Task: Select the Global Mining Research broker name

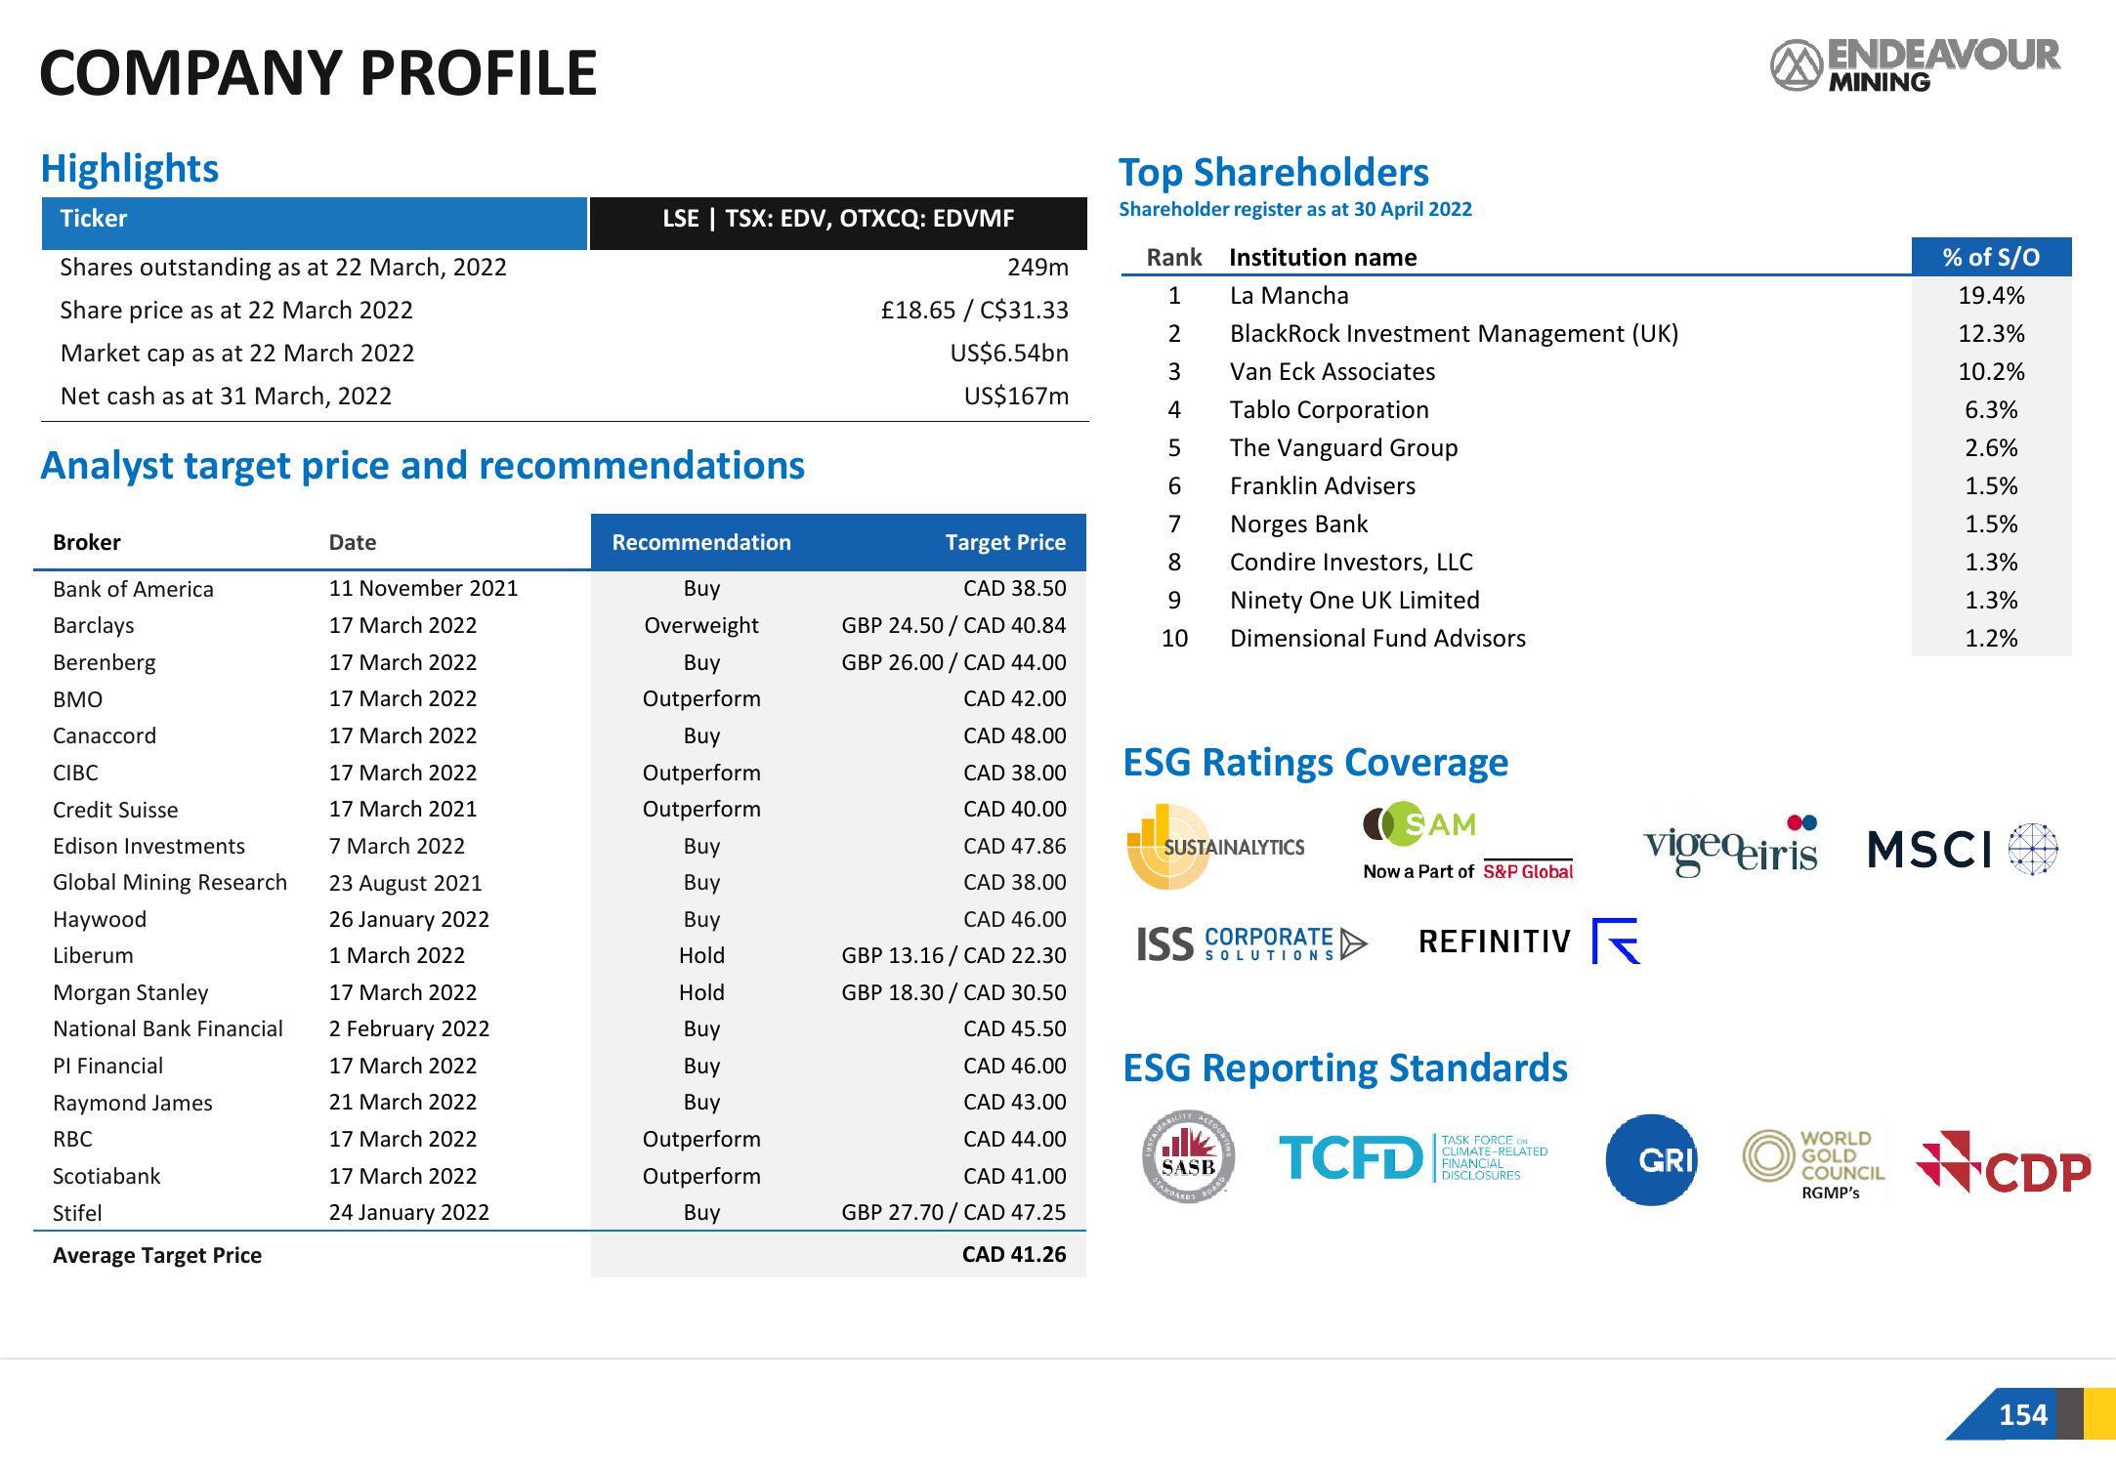Action: pos(170,882)
